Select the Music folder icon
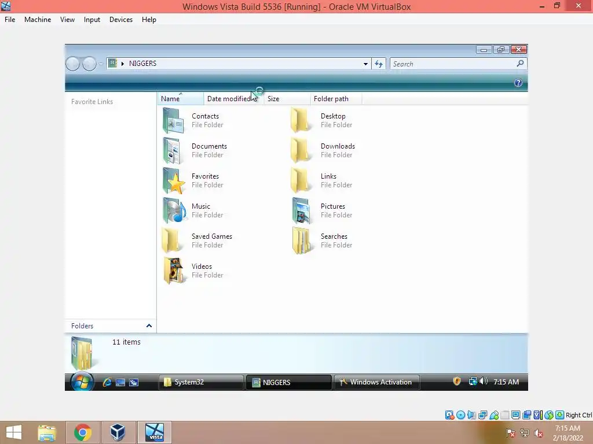Image resolution: width=593 pixels, height=444 pixels. pyautogui.click(x=174, y=210)
